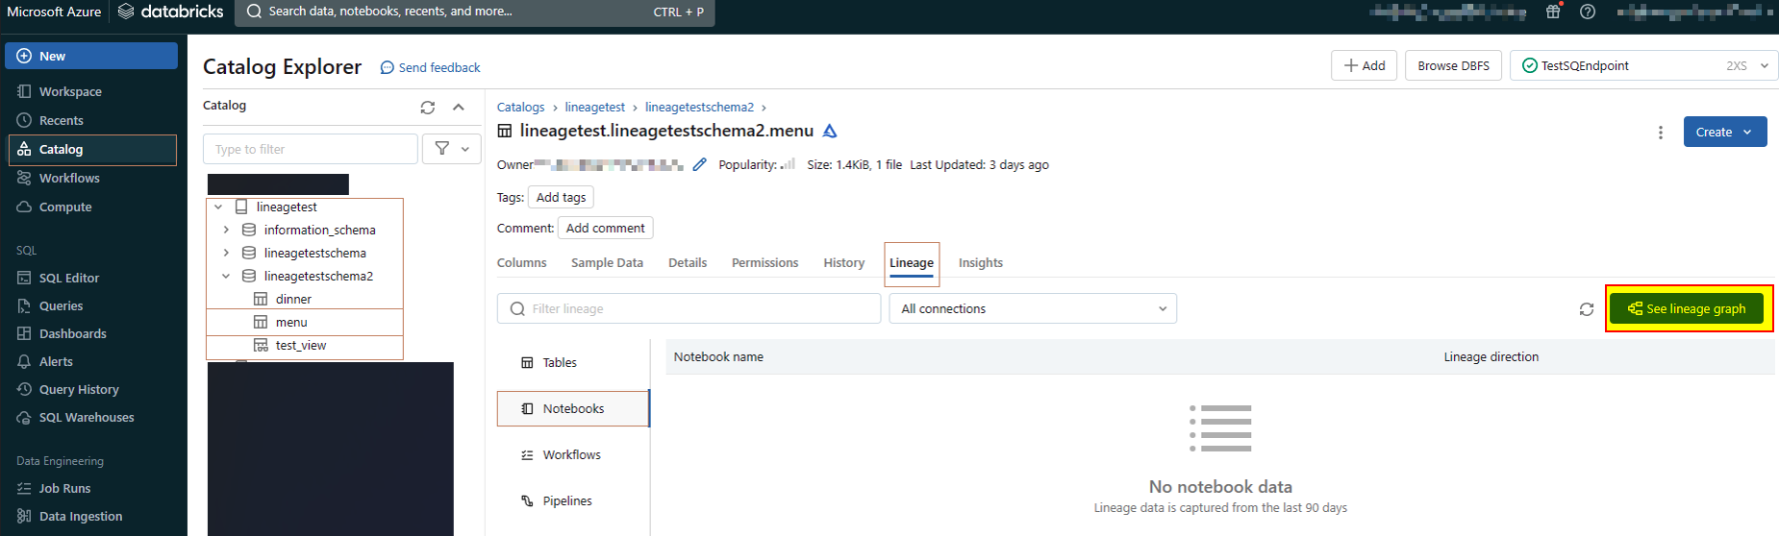This screenshot has width=1779, height=536.
Task: Open the TestSQEndpoint warehouse selector
Action: click(x=1643, y=65)
